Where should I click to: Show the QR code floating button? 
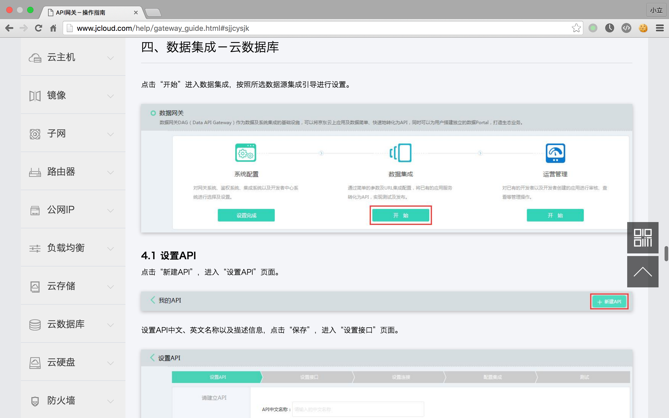(643, 237)
